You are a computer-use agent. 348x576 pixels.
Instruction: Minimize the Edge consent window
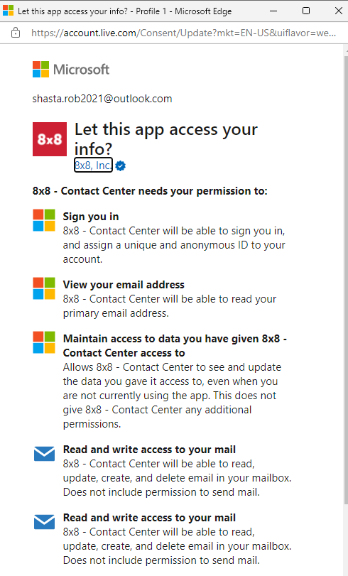(x=273, y=11)
